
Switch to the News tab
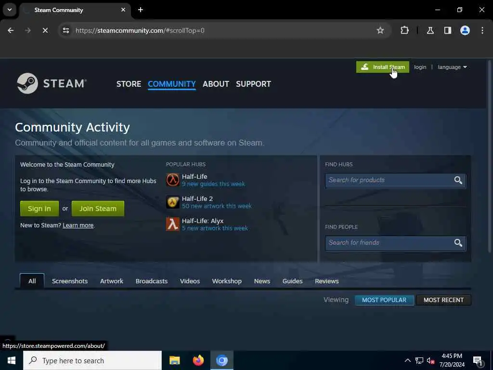[262, 281]
